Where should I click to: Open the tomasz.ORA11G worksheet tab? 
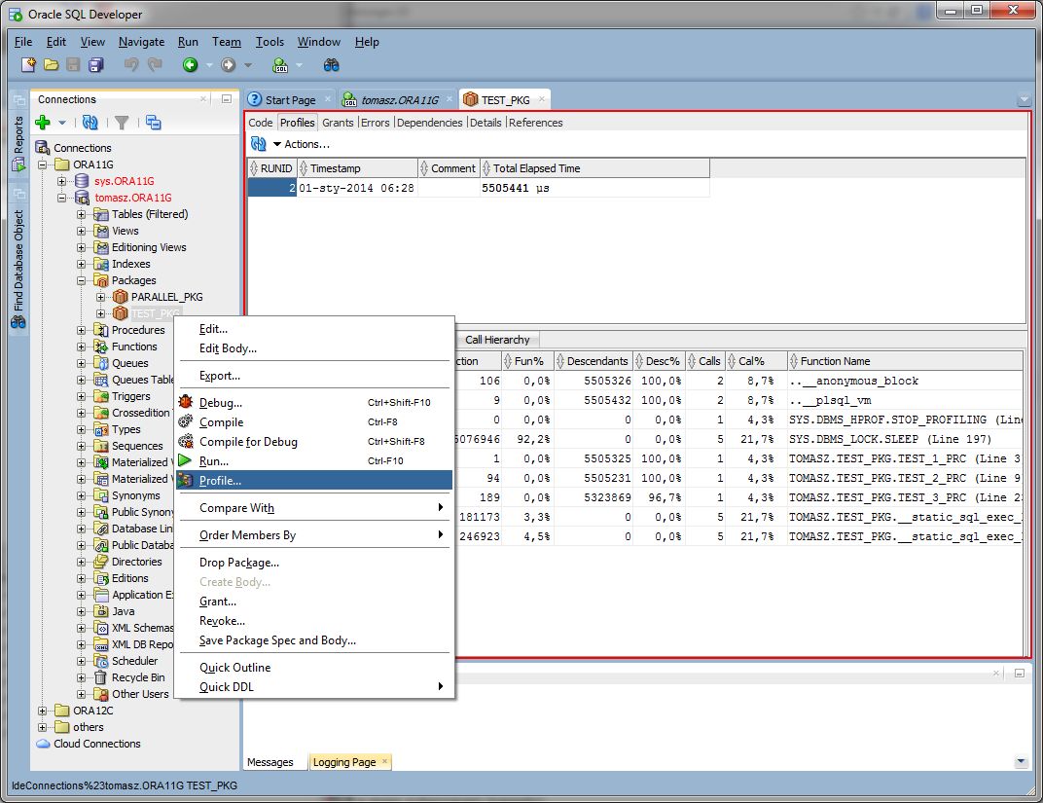coord(398,100)
